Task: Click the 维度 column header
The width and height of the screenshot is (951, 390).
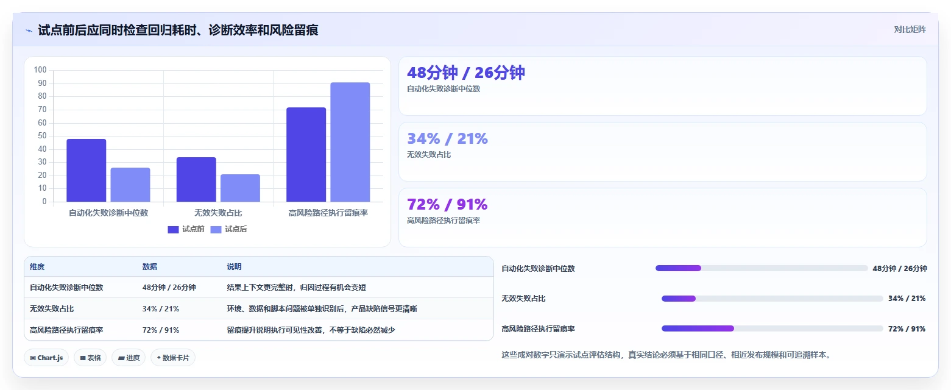Action: click(x=37, y=267)
